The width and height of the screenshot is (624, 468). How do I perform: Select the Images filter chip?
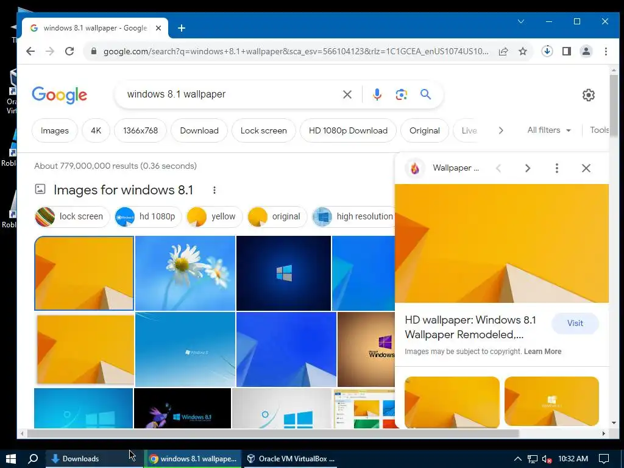[54, 130]
